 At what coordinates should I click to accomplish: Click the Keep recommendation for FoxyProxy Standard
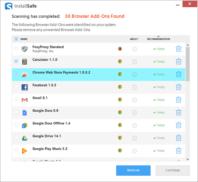159,49
